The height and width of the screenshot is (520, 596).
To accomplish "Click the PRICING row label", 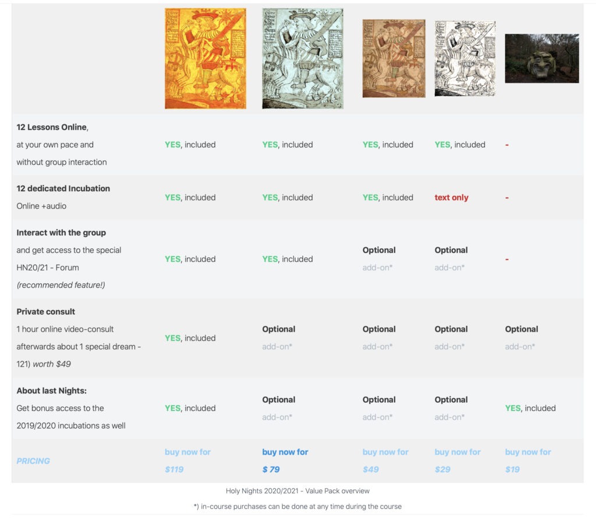I will (x=33, y=461).
